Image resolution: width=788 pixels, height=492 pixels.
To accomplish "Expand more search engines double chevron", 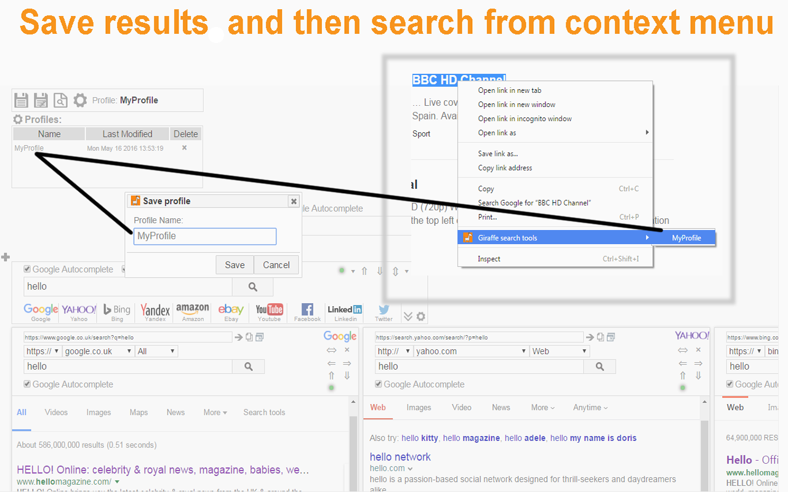I will [x=408, y=316].
